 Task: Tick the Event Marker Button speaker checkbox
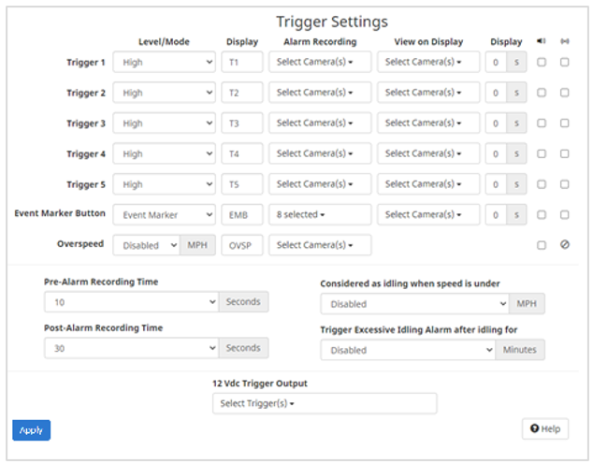pyautogui.click(x=542, y=214)
